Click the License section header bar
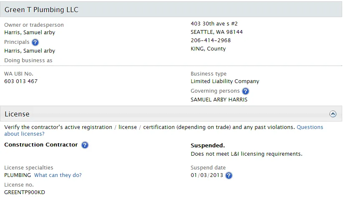The height and width of the screenshot is (197, 343). (x=167, y=114)
